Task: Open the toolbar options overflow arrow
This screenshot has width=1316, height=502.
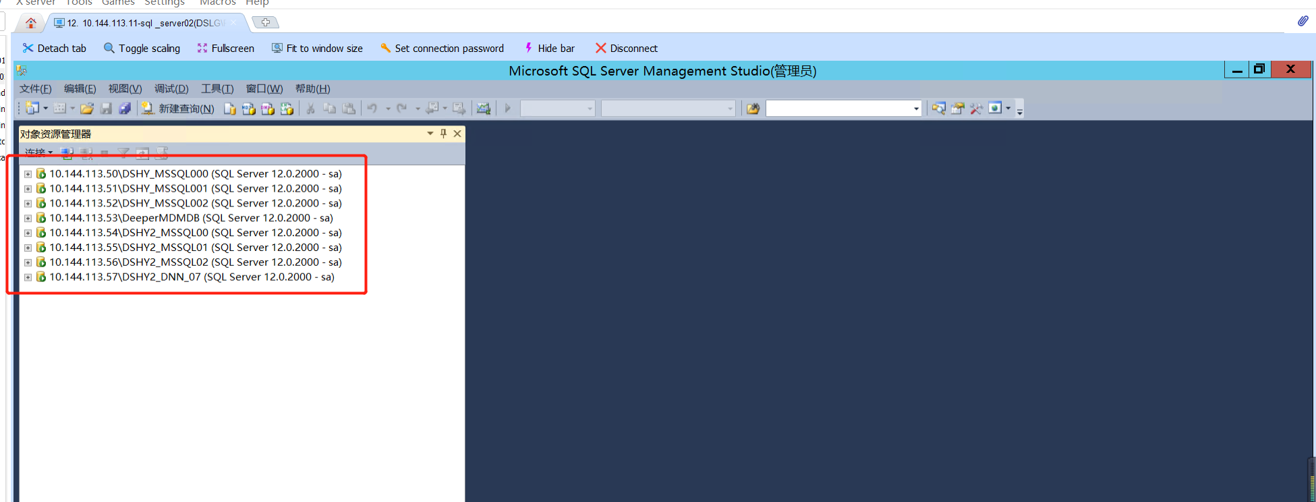Action: [x=1020, y=111]
